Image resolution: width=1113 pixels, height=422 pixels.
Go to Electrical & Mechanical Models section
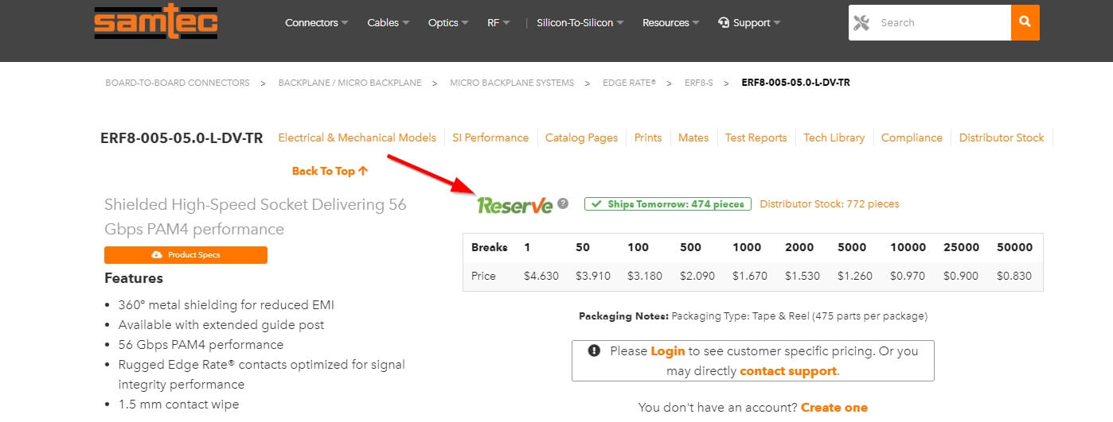click(x=357, y=137)
